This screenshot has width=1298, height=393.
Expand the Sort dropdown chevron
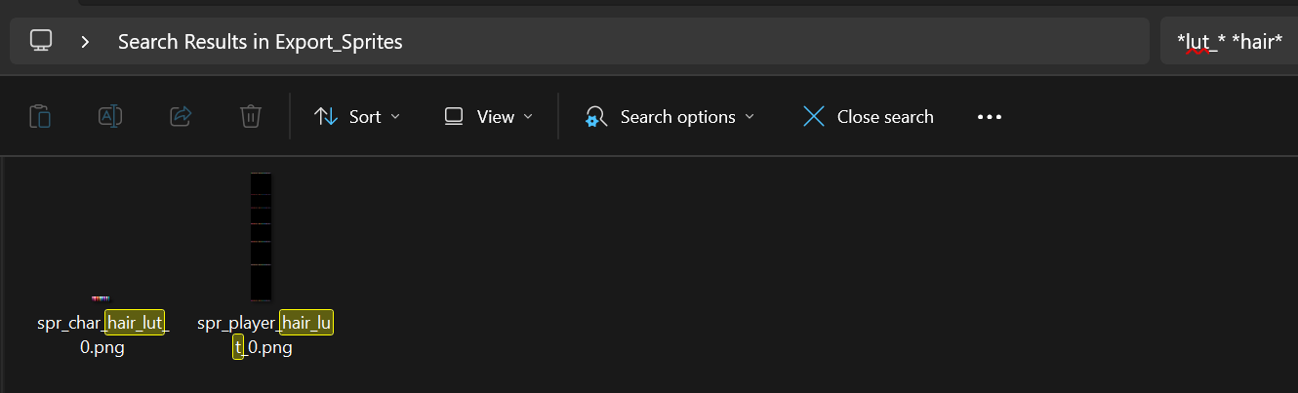(395, 117)
